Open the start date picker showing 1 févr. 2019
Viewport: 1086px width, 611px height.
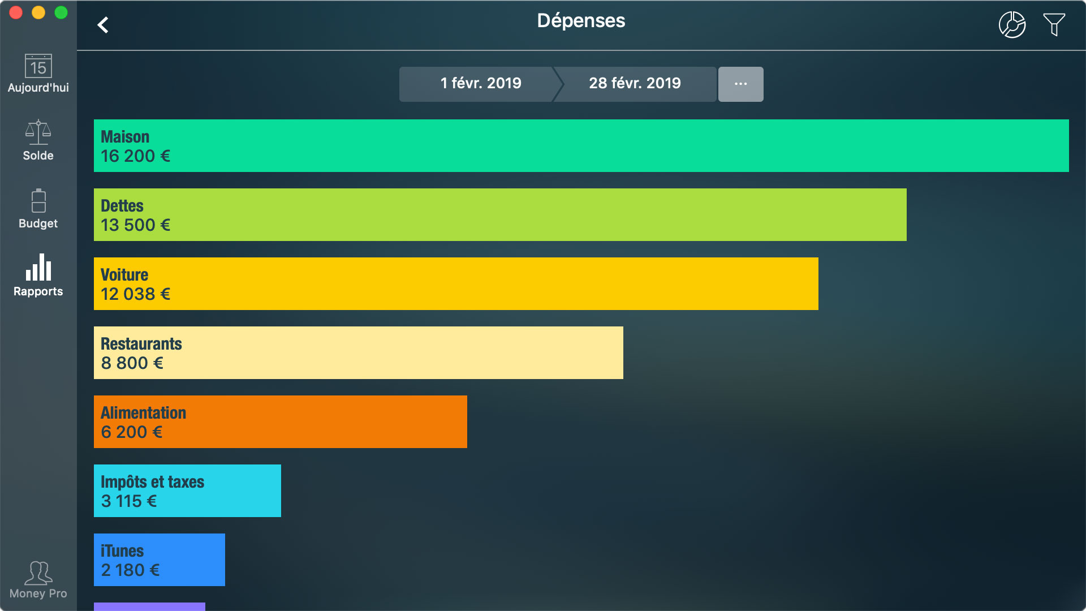tap(480, 84)
